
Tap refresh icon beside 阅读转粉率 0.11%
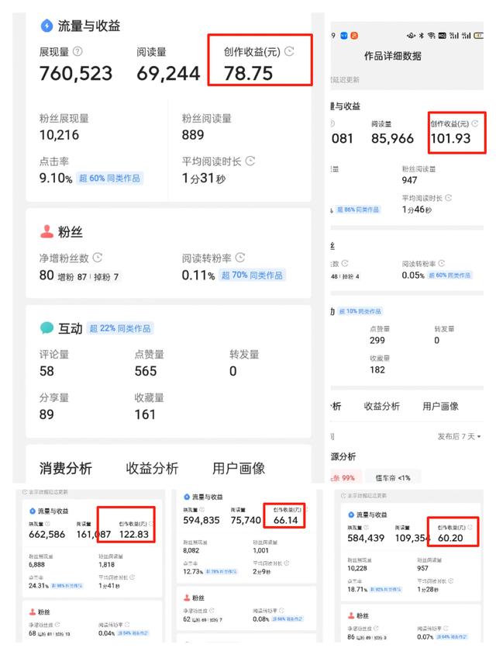click(240, 258)
